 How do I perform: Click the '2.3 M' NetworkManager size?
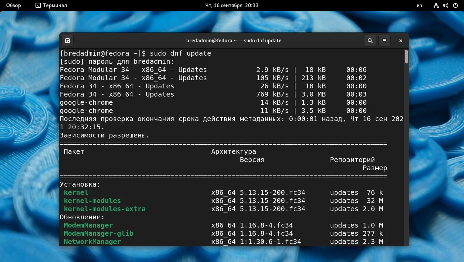[x=373, y=242]
